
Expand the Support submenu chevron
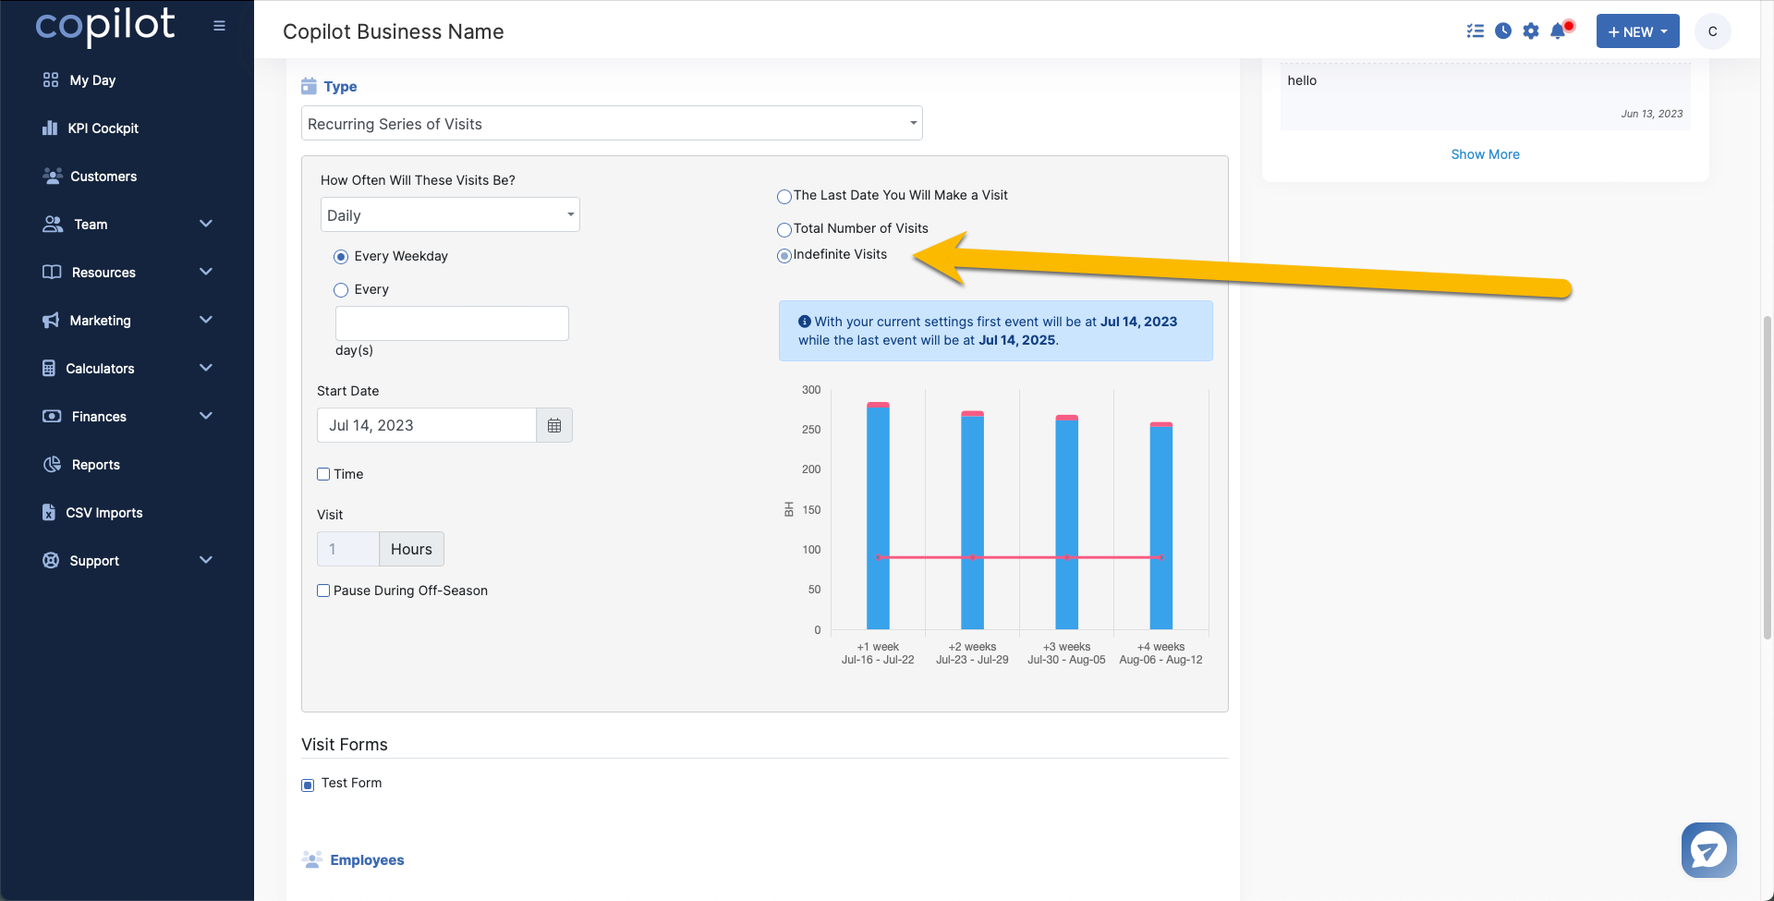(206, 560)
